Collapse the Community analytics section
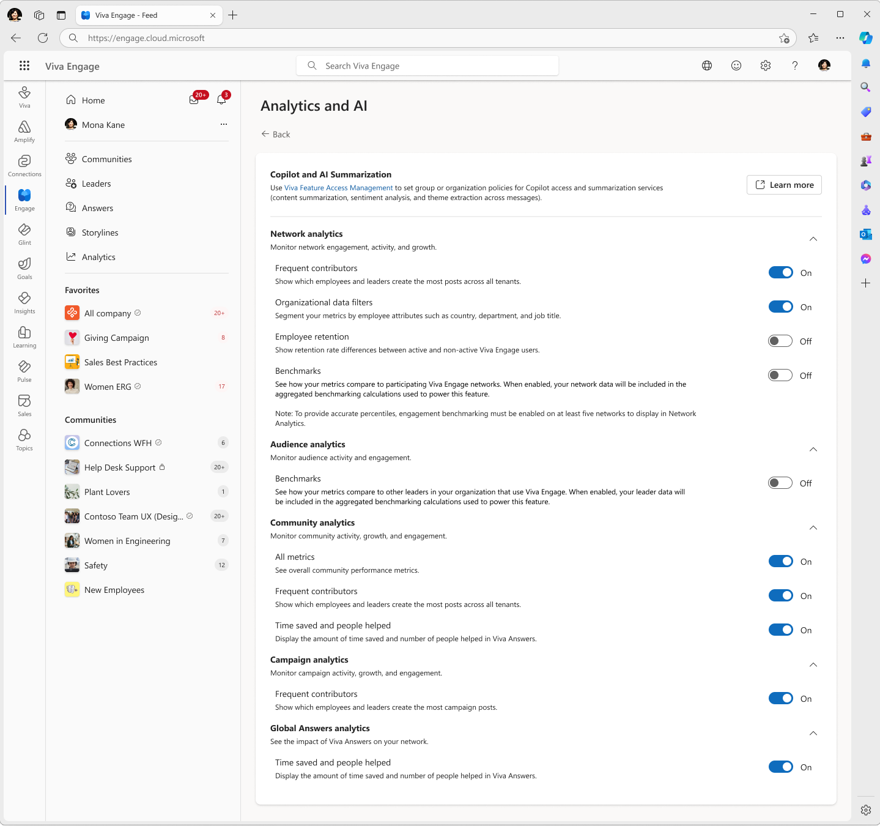 point(813,527)
